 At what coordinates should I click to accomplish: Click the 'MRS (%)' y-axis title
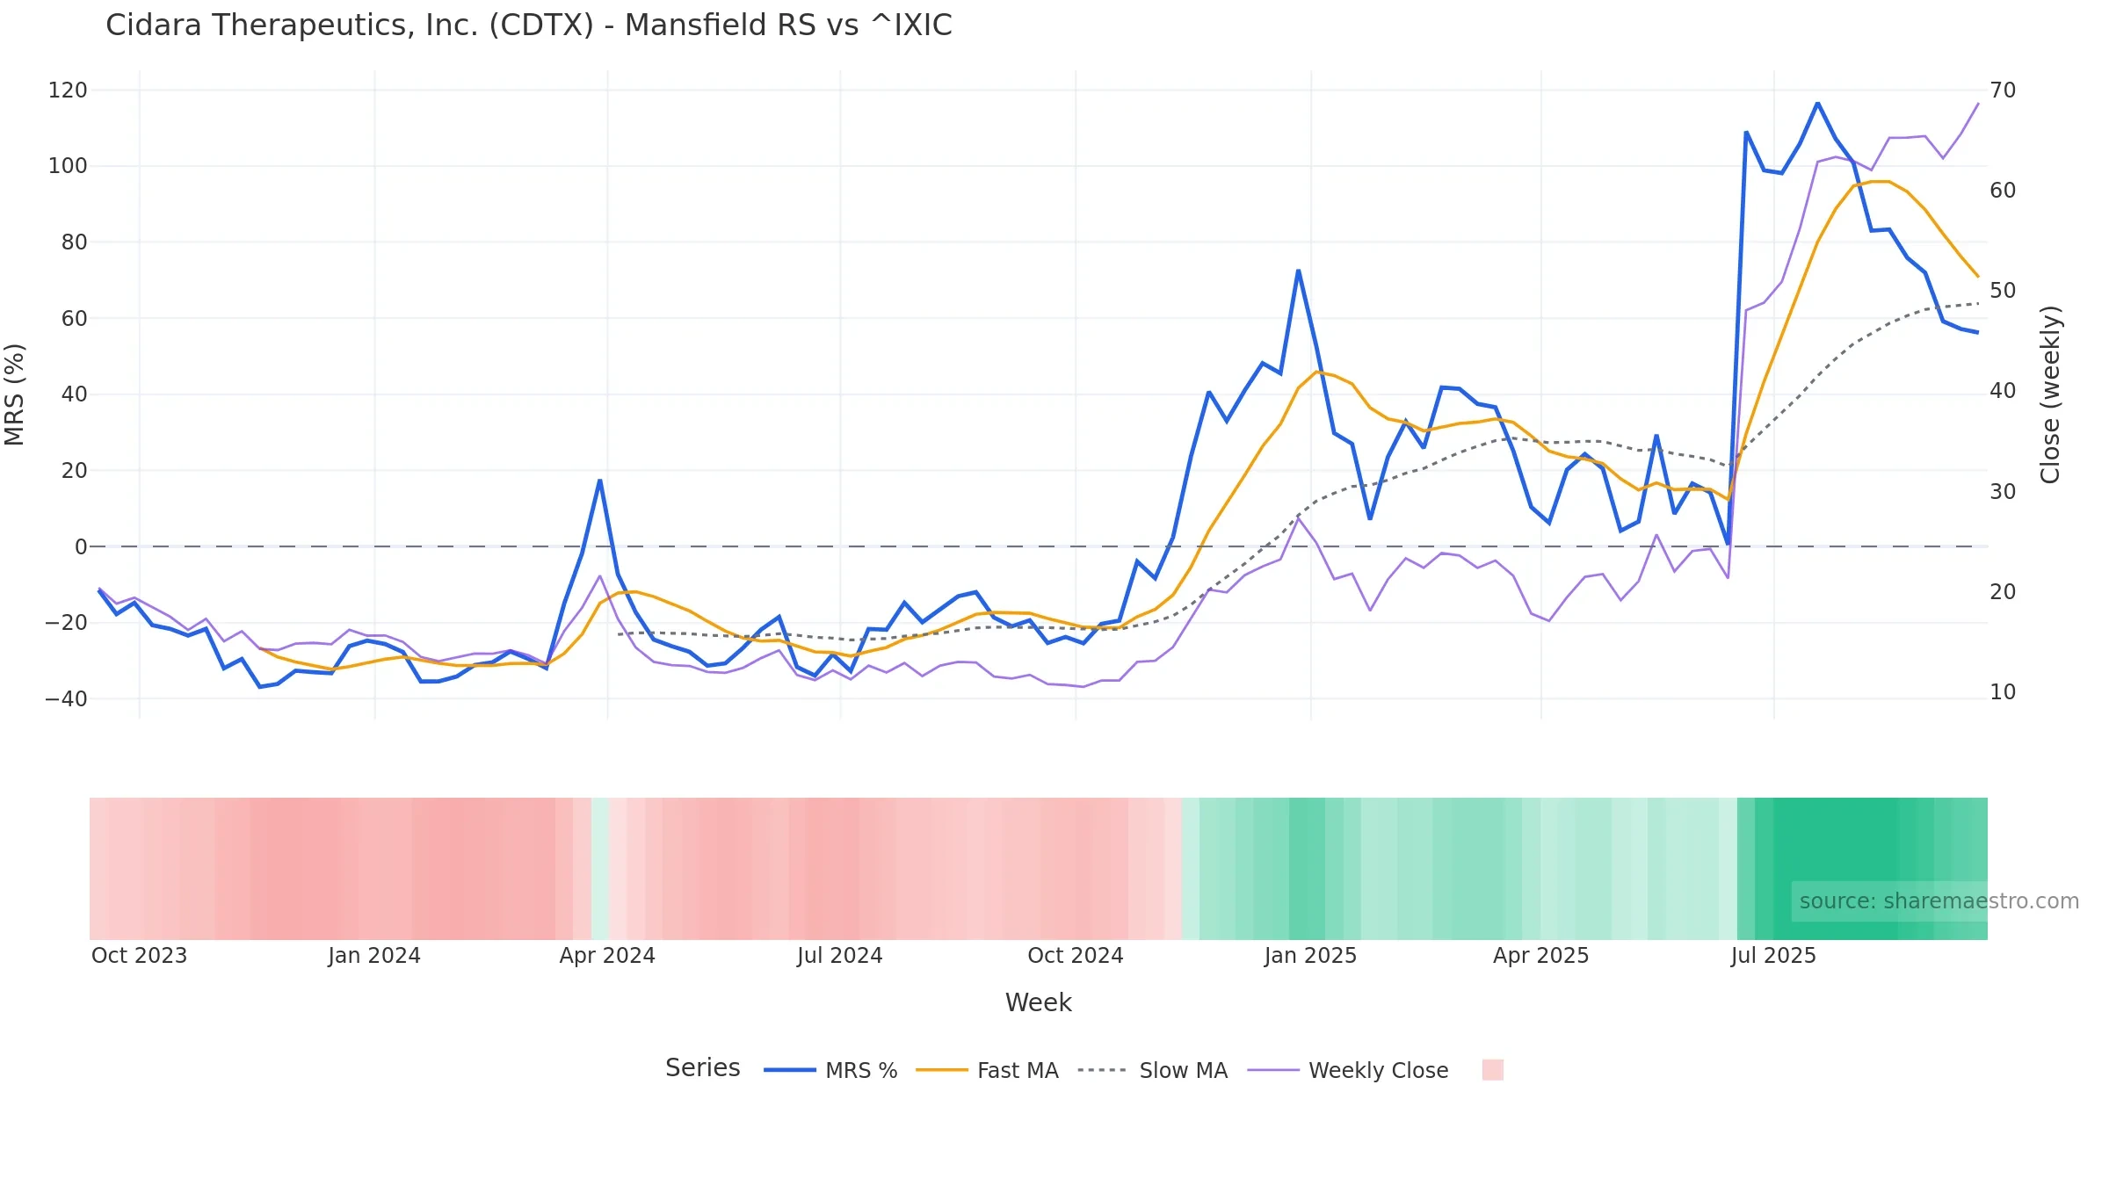tap(15, 394)
